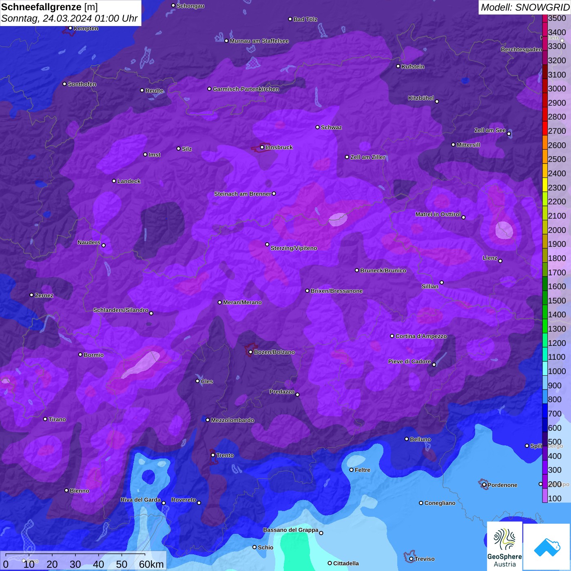Click the Belluno location dot

point(406,439)
